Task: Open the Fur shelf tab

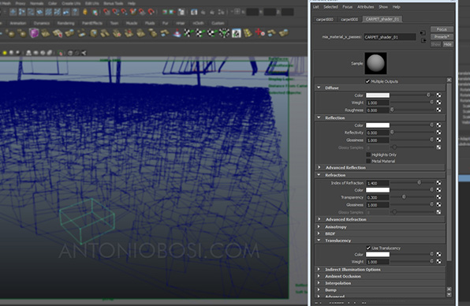Action: 165,23
